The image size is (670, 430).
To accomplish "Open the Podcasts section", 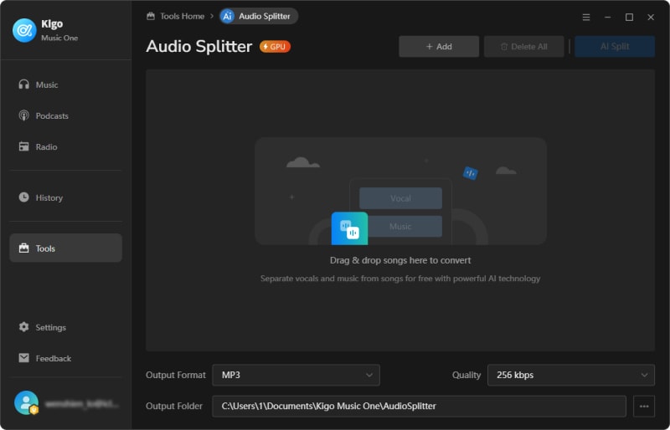I will coord(65,115).
